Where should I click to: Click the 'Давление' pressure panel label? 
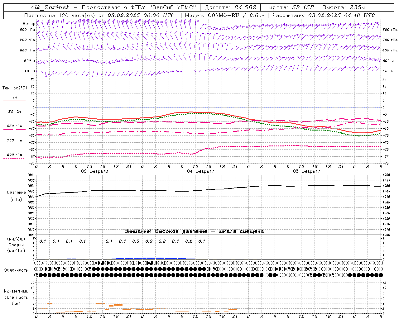16,193
